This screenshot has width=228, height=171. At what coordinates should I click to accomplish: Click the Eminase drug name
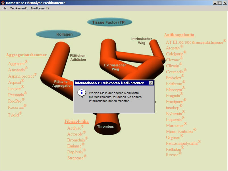pyautogui.click(x=76, y=145)
